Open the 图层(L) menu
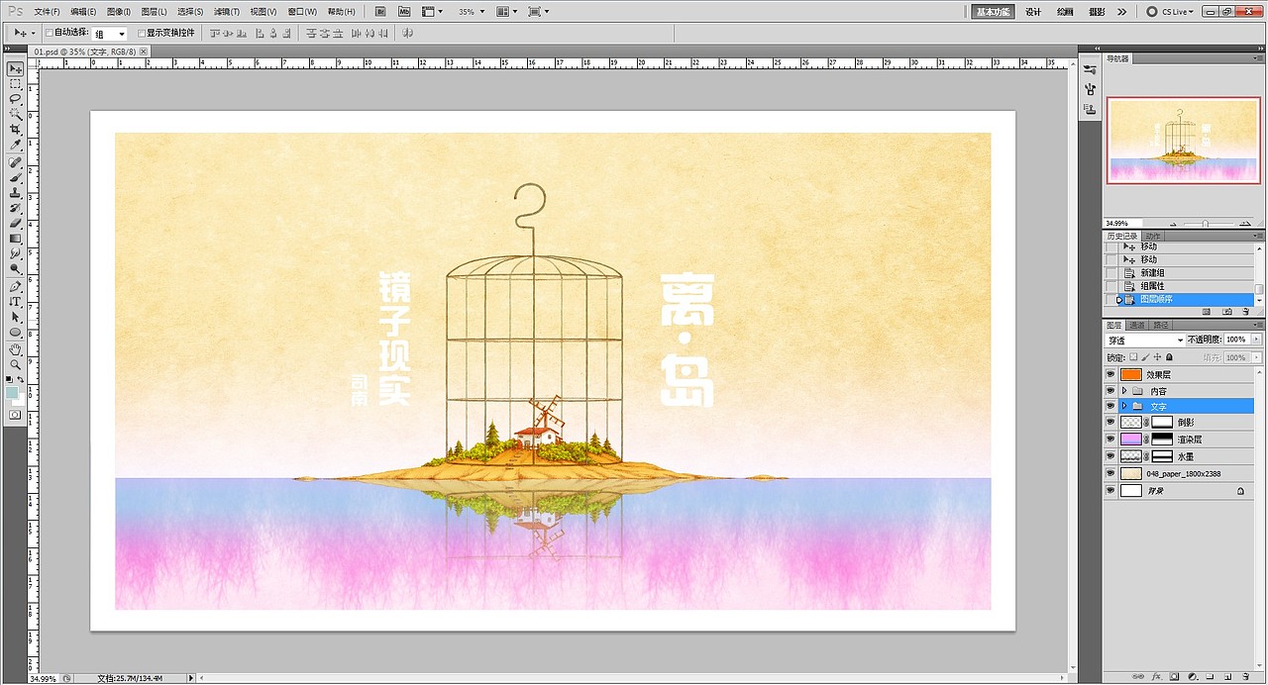1268x685 pixels. pos(154,12)
